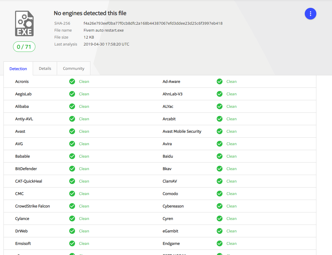Image resolution: width=332 pixels, height=255 pixels.
Task: Click the EXE file type icon
Action: (x=24, y=23)
